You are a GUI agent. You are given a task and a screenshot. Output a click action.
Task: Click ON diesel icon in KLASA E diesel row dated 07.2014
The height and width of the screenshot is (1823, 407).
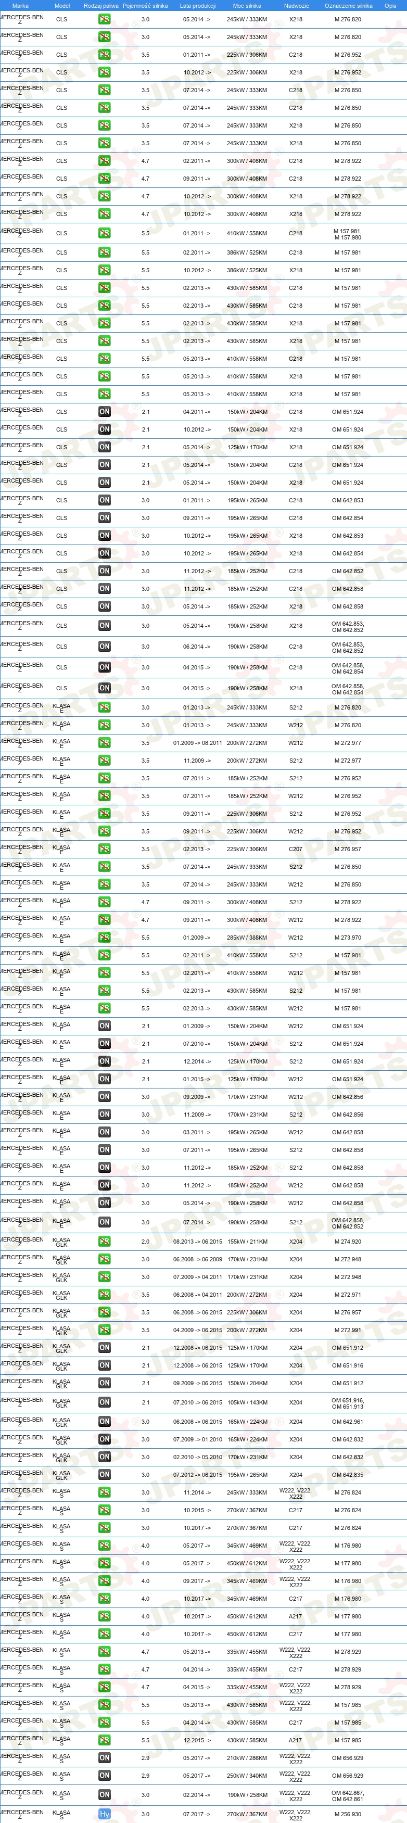pyautogui.click(x=104, y=1221)
